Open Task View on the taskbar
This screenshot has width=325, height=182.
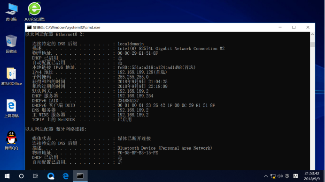coord(36,176)
